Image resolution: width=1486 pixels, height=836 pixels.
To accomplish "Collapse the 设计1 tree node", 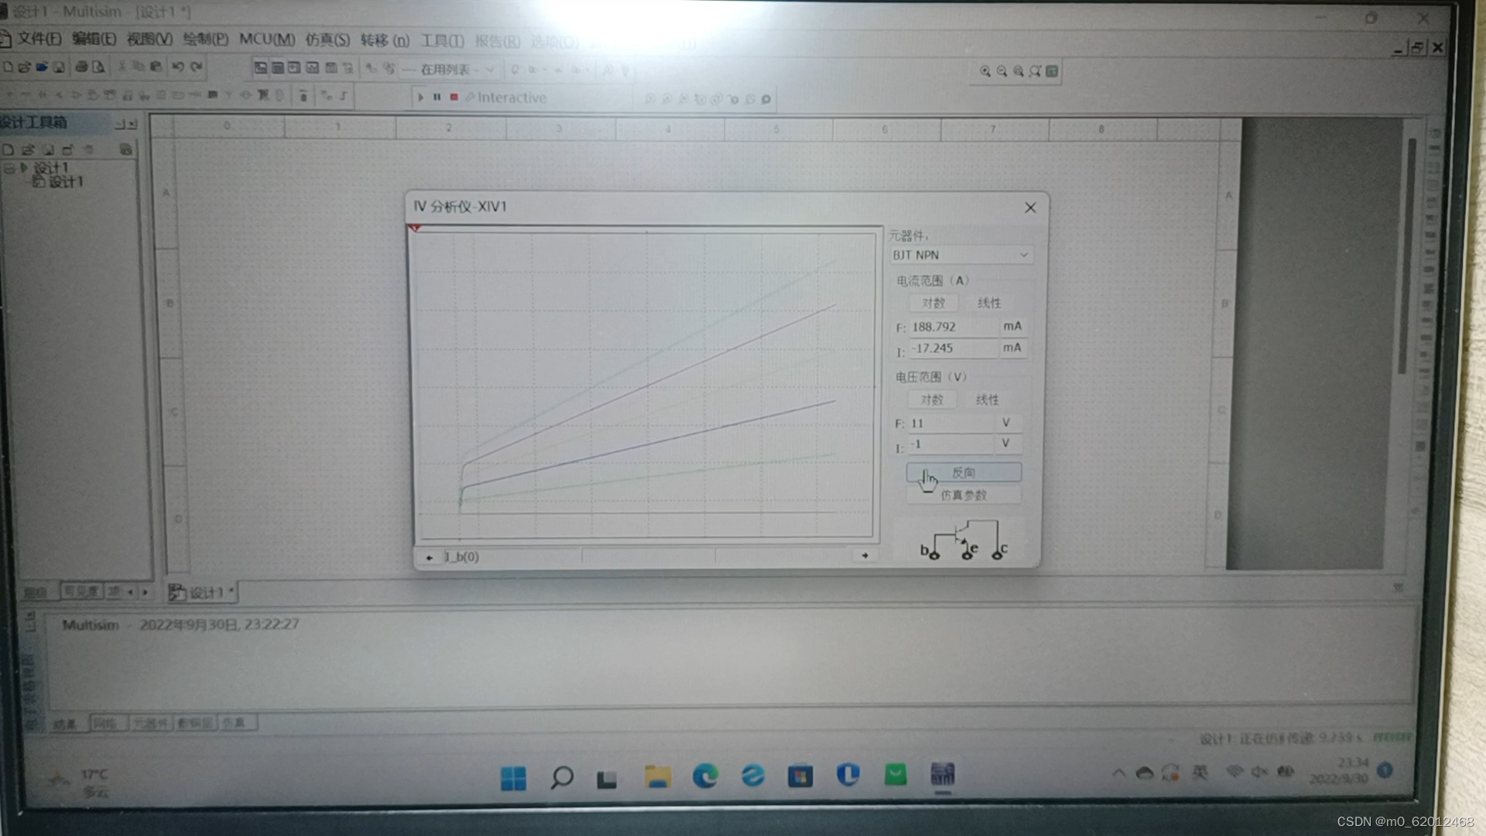I will pos(9,167).
